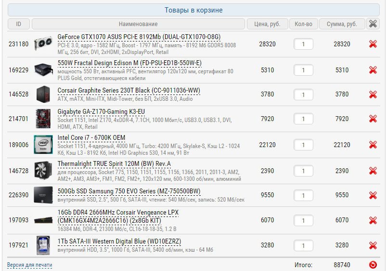Select product ID 226390

(x=18, y=195)
